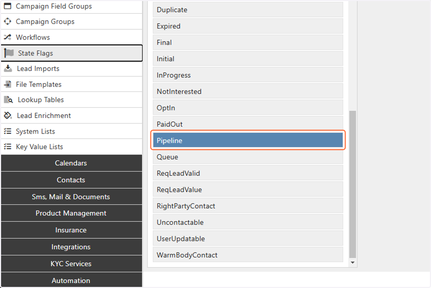Click the Lead Imports download icon
This screenshot has width=431, height=288.
click(8, 69)
